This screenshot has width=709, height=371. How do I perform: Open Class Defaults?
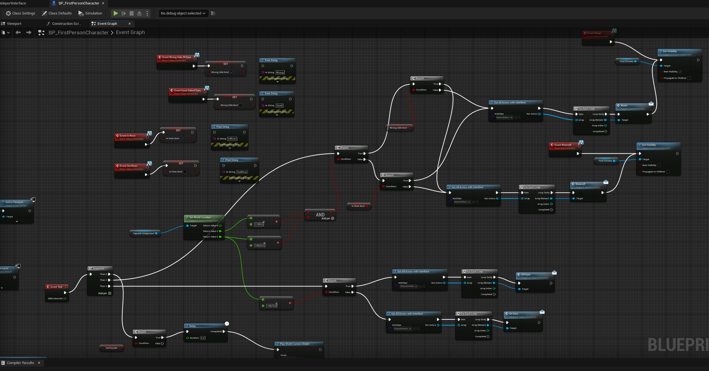click(x=57, y=13)
